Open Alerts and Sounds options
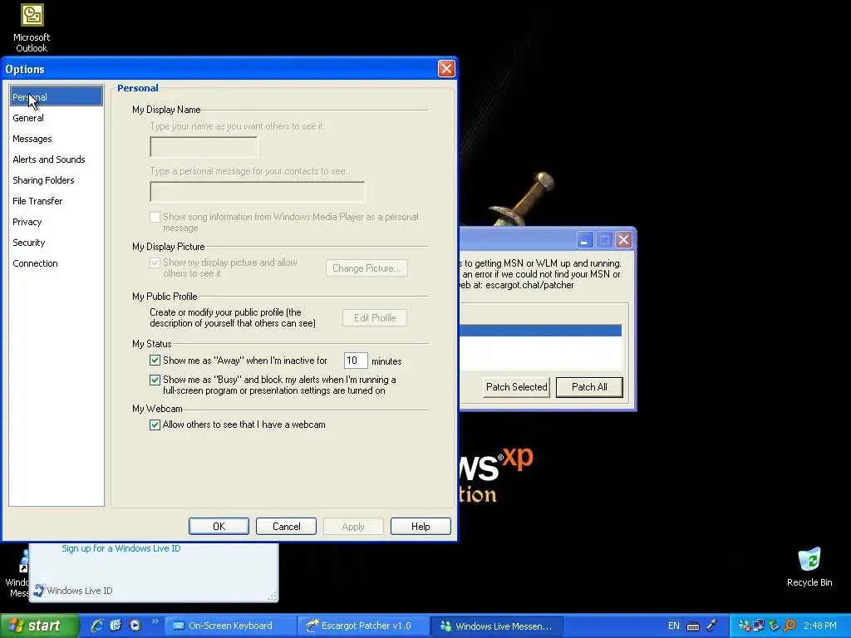 pos(57,159)
